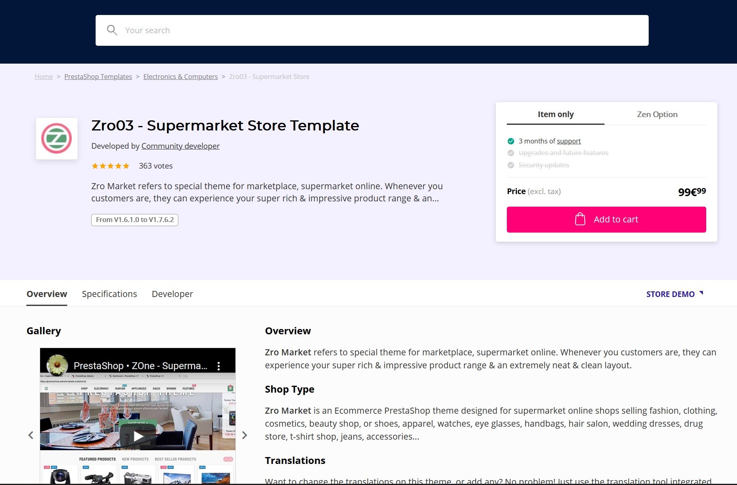Viewport: 737px width, 485px height.
Task: Click the shopping bag icon in Add to cart
Action: click(580, 219)
